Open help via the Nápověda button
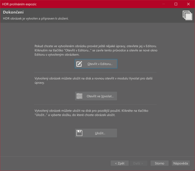 [x=181, y=163]
